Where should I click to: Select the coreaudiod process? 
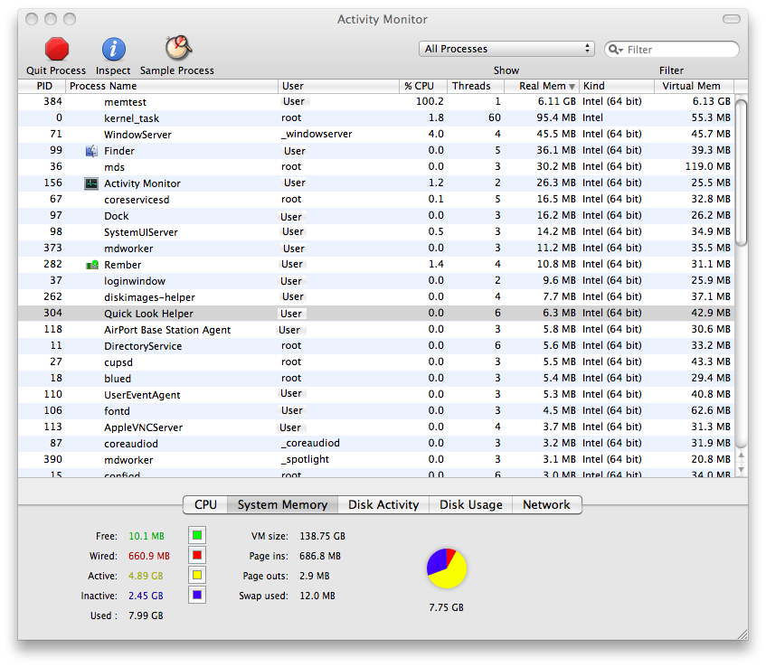[376, 444]
